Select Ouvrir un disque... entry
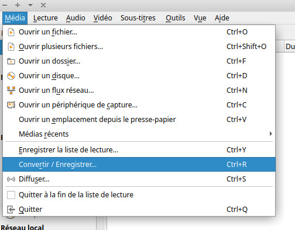Viewport: 295px width, 230px height. pyautogui.click(x=139, y=76)
